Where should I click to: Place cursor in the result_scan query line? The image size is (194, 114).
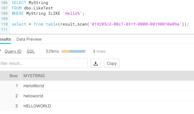(x=100, y=24)
